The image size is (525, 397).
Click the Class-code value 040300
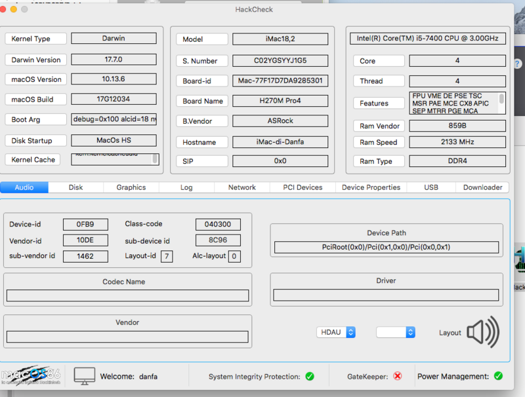click(x=218, y=224)
